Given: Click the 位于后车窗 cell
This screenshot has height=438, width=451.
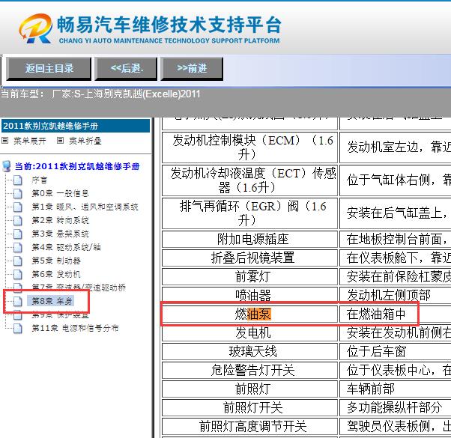Looking at the screenshot, I should point(396,351).
